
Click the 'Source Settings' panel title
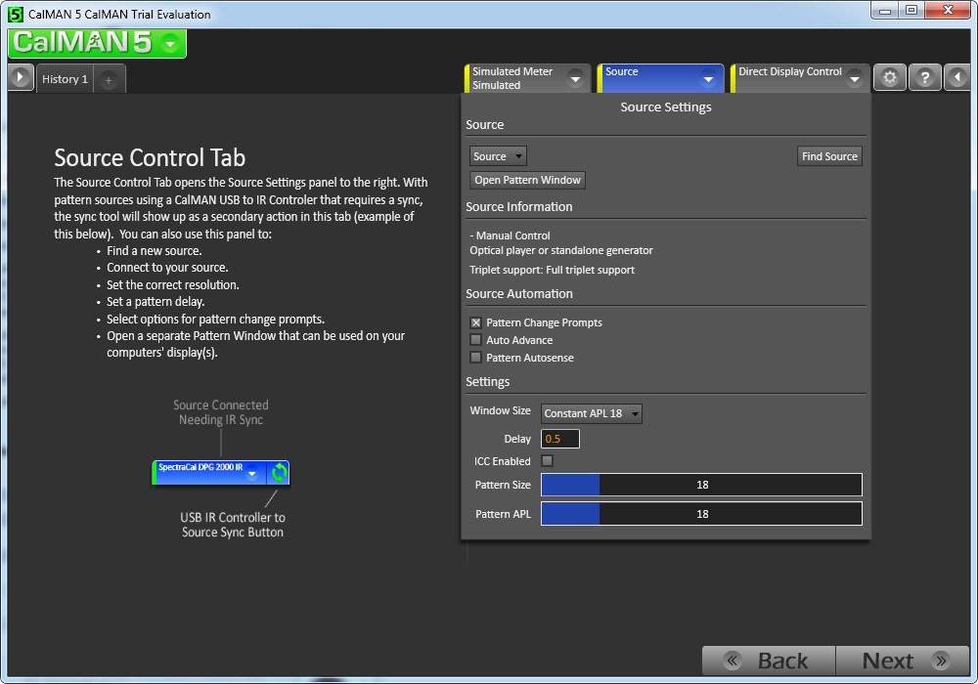(x=665, y=107)
